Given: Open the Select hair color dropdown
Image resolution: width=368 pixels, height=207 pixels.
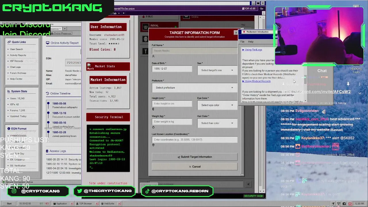Looking at the screenshot, I should click(217, 123).
